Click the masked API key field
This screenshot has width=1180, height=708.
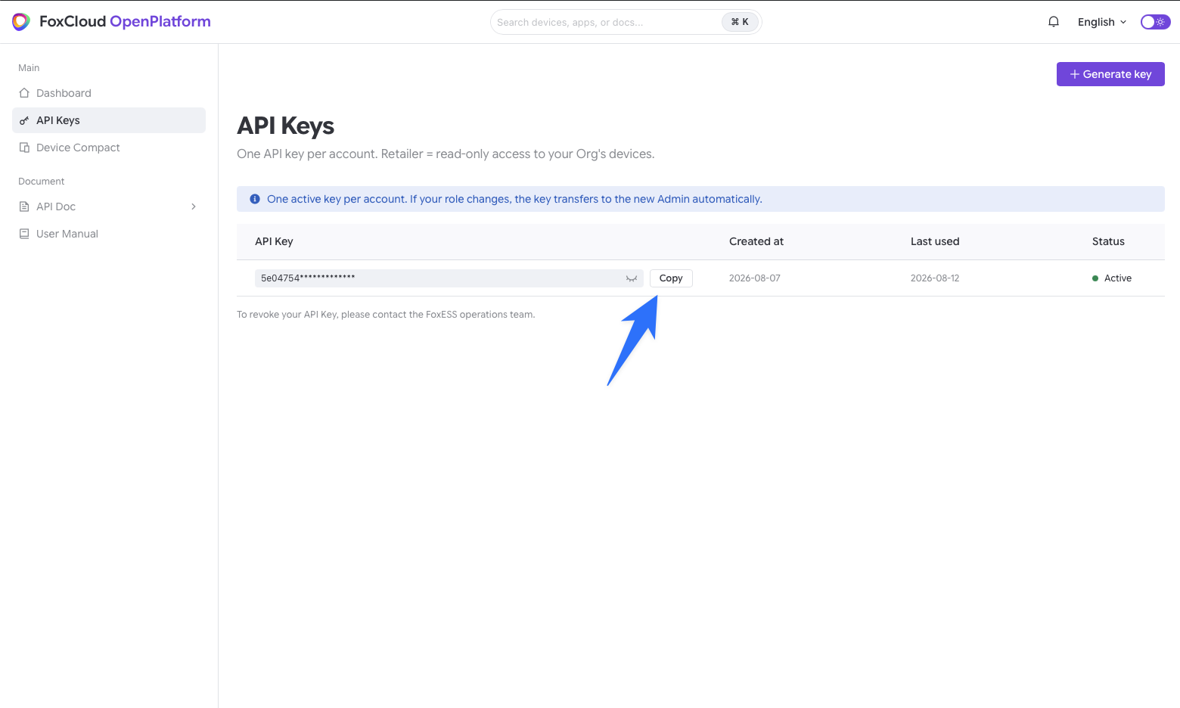click(449, 278)
